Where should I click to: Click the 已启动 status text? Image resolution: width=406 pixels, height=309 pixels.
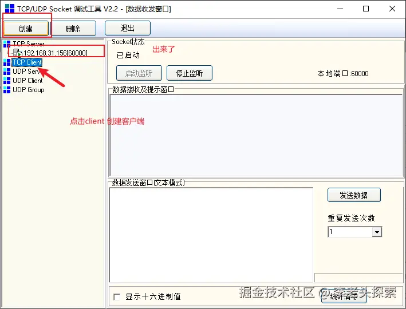(128, 55)
